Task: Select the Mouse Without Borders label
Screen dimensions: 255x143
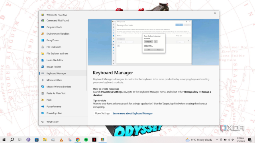Action: (59, 87)
